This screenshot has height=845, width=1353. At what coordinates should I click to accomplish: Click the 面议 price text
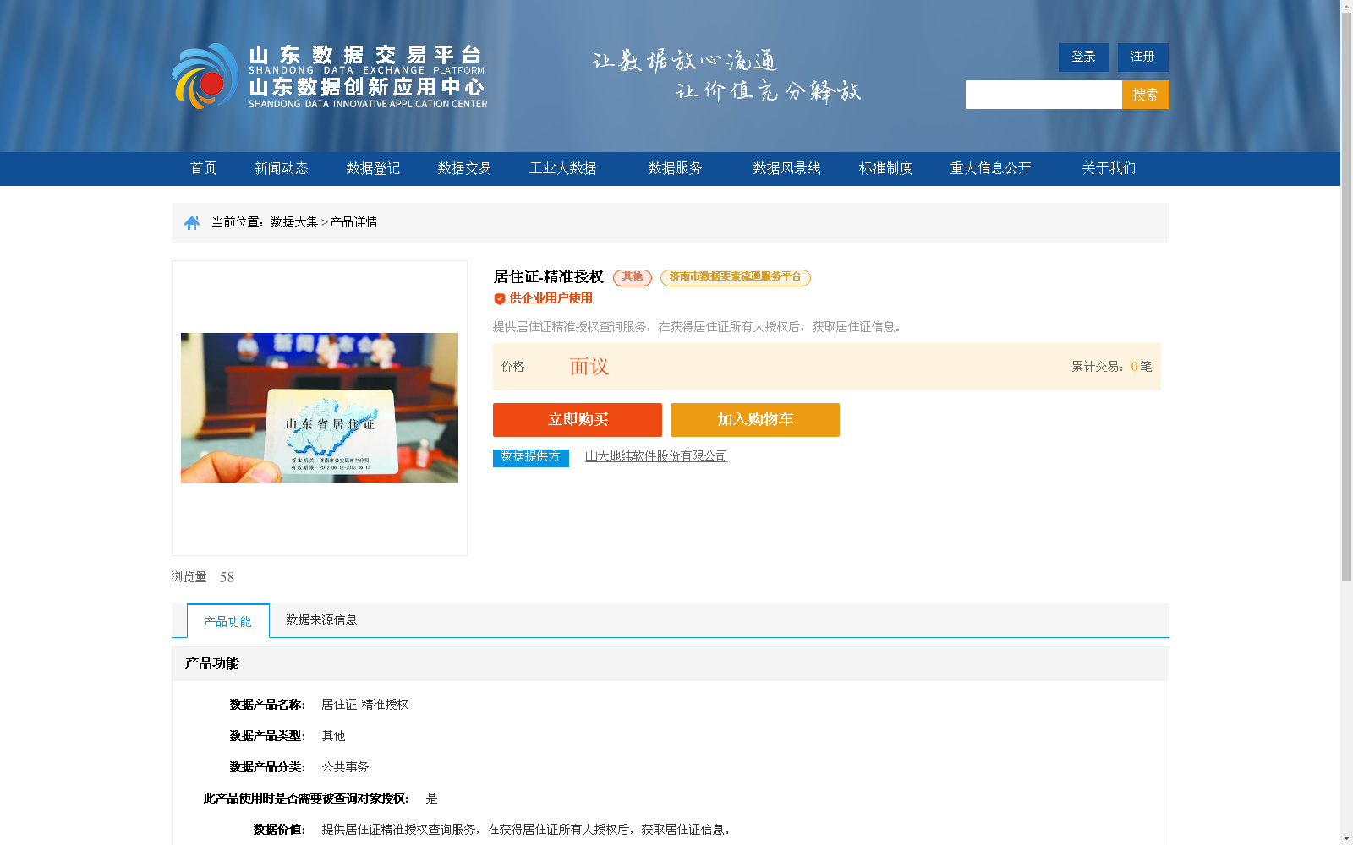pos(589,367)
